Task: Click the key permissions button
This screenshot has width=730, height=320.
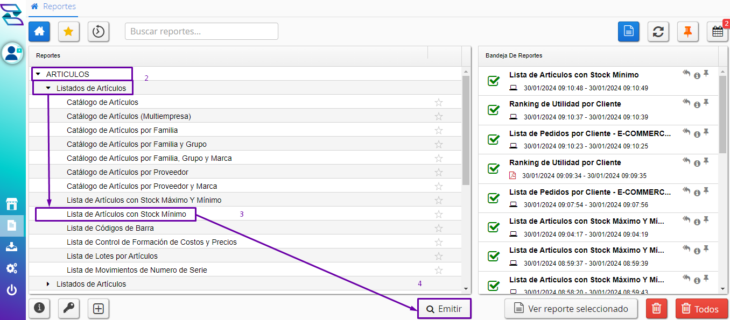Action: pos(69,309)
